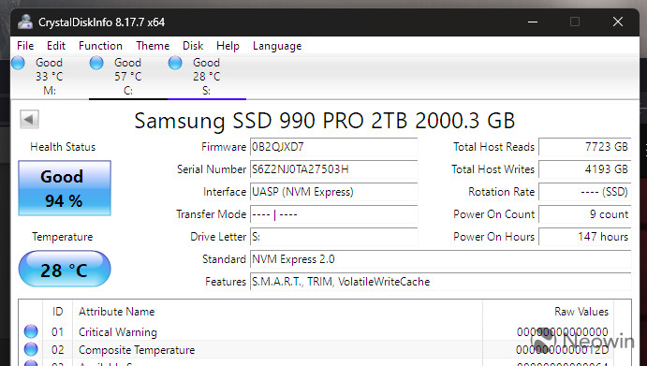Minimize the CrystalDiskInfo window
Image resolution: width=647 pixels, height=366 pixels.
[533, 22]
